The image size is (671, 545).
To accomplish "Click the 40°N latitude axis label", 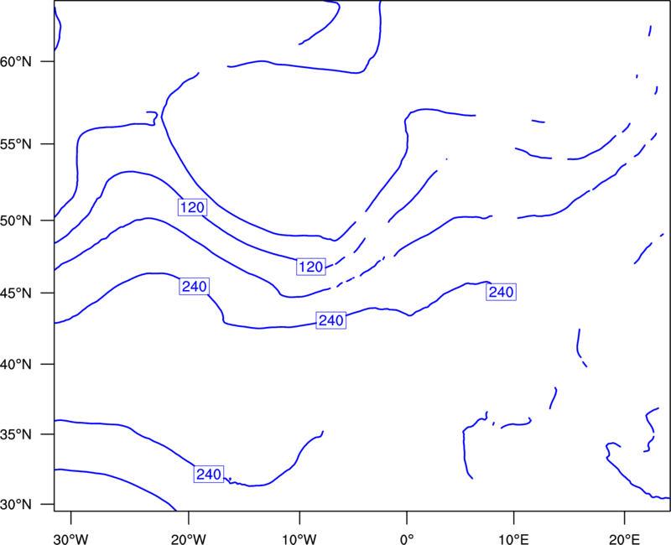I will pos(16,365).
